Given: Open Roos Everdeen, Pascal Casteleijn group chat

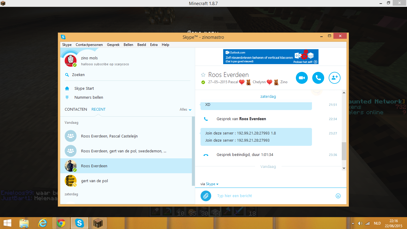Looking at the screenshot, I should click(x=126, y=136).
